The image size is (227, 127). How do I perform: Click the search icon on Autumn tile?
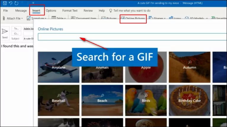pos(190,62)
